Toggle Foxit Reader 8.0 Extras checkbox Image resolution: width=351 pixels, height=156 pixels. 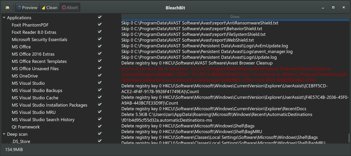pos(100,32)
